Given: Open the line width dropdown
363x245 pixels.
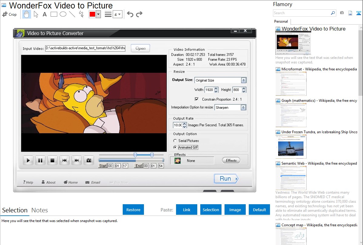Looking at the screenshot, I should click(117, 14).
